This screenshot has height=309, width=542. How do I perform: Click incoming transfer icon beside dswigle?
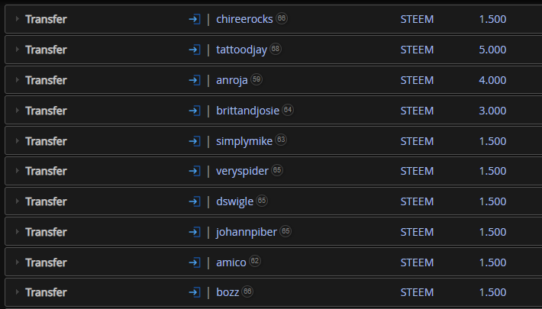[195, 201]
